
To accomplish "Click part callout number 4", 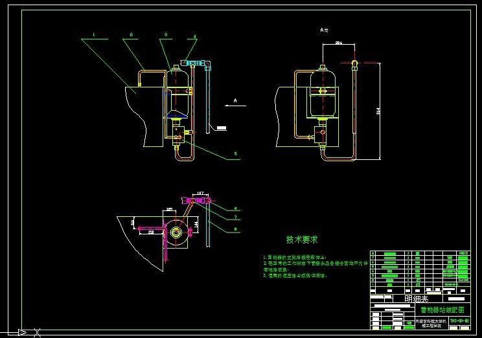I will tap(194, 36).
